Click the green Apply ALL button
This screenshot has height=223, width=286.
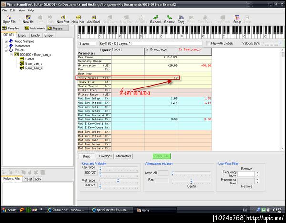(162, 156)
